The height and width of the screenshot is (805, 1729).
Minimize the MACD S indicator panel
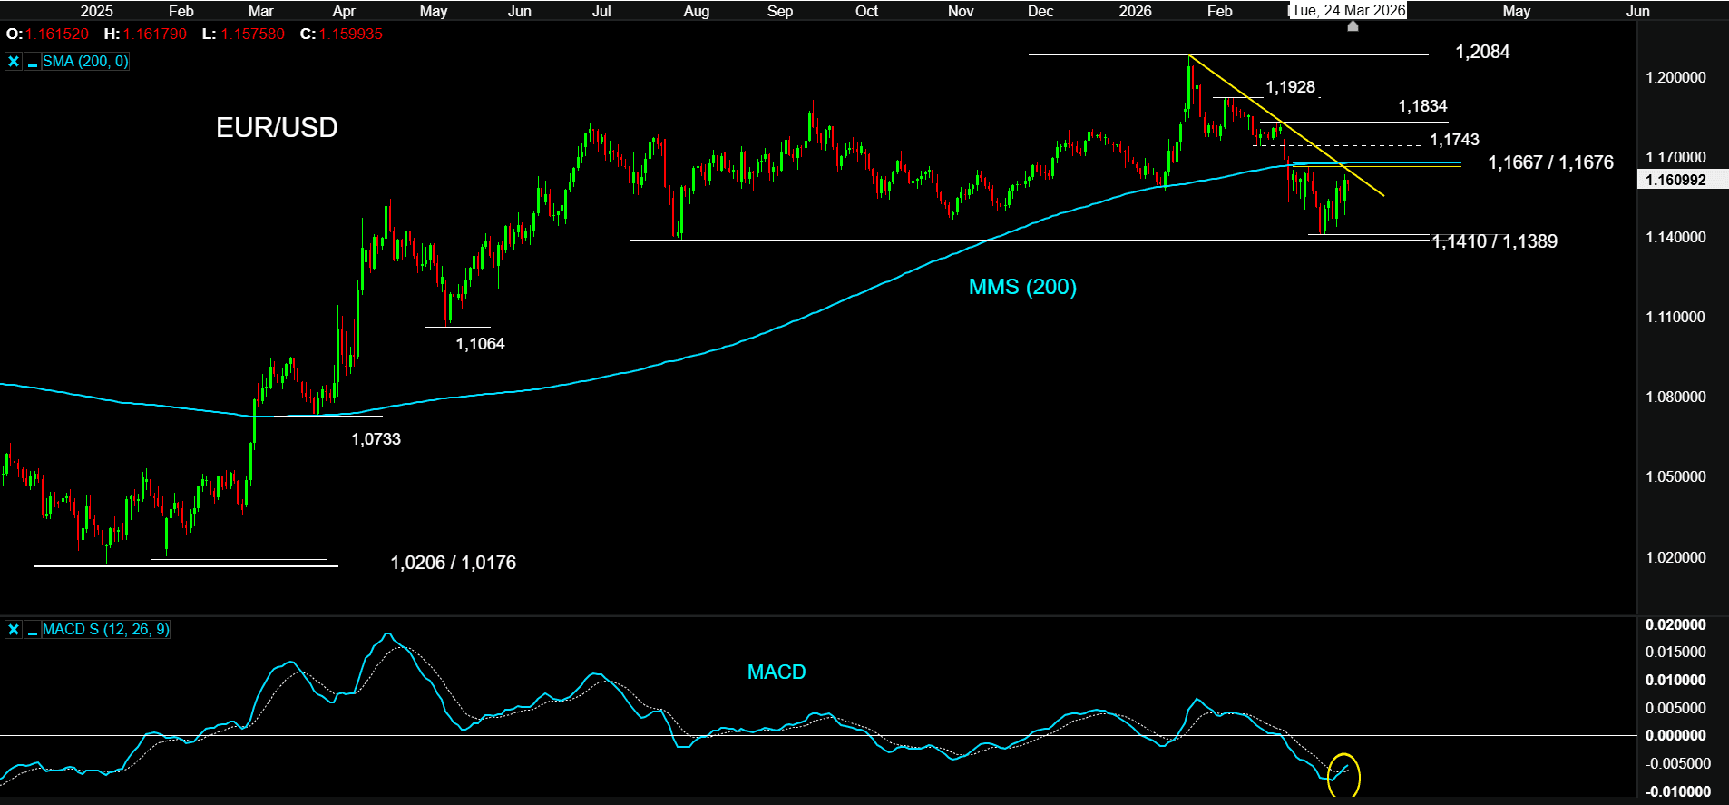click(x=32, y=630)
